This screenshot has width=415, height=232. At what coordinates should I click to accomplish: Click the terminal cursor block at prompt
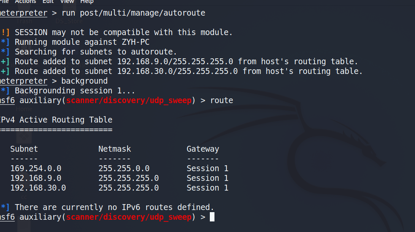212,217
